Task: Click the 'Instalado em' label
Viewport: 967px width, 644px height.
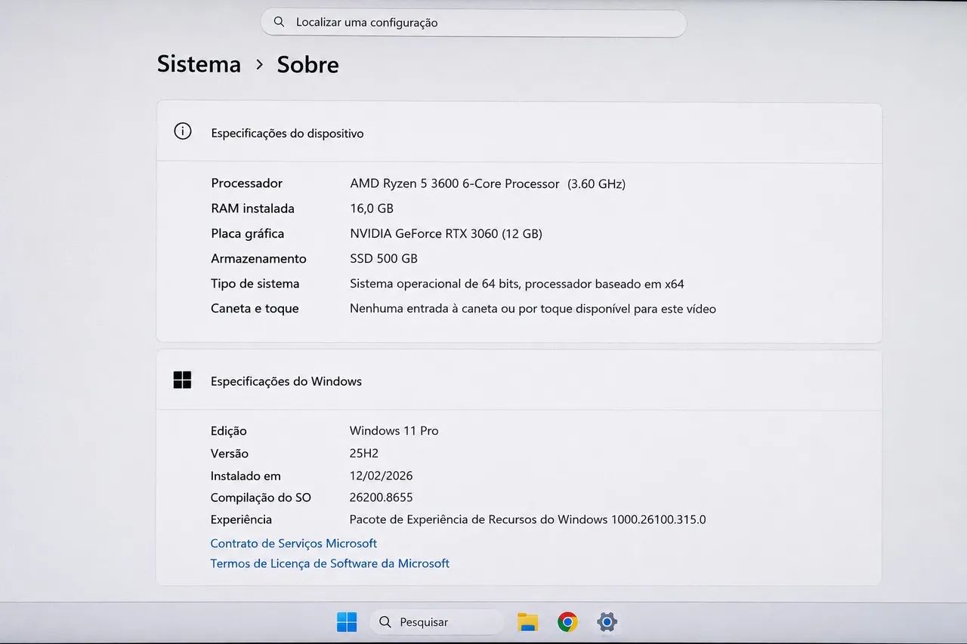Action: click(246, 476)
